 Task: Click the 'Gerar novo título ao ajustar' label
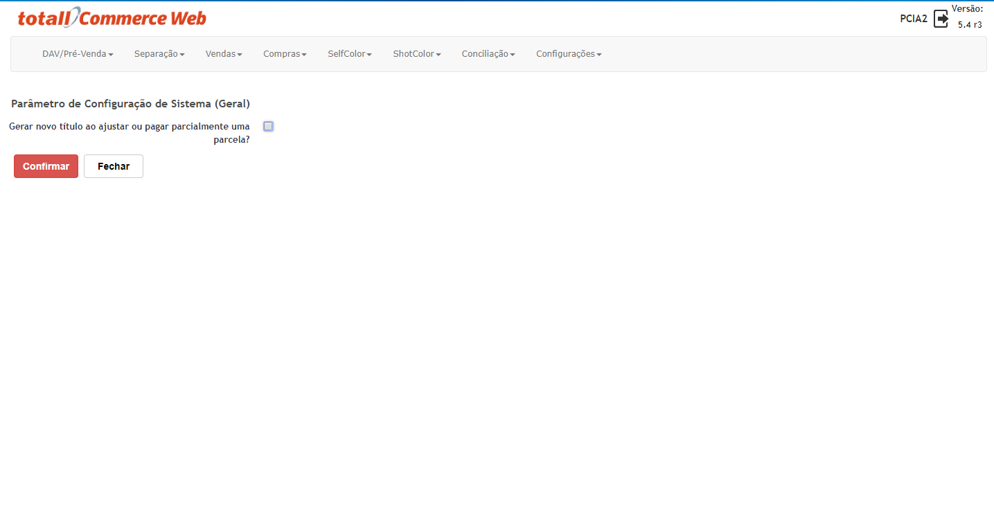point(130,132)
